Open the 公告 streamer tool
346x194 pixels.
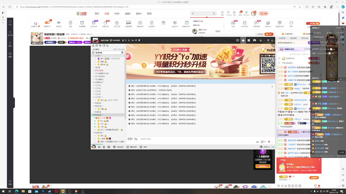(70, 24)
